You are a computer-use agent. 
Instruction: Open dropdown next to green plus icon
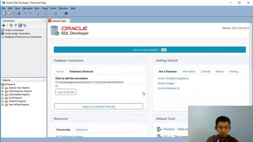pos(8,25)
